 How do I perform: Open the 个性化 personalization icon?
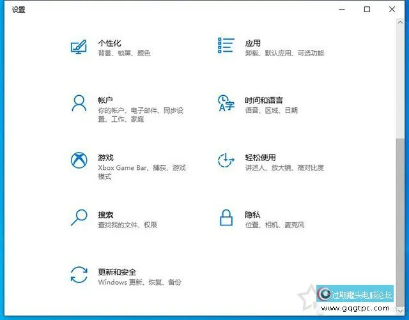pyautogui.click(x=79, y=47)
